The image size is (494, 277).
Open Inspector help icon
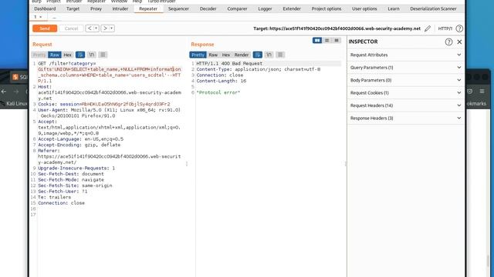448,42
